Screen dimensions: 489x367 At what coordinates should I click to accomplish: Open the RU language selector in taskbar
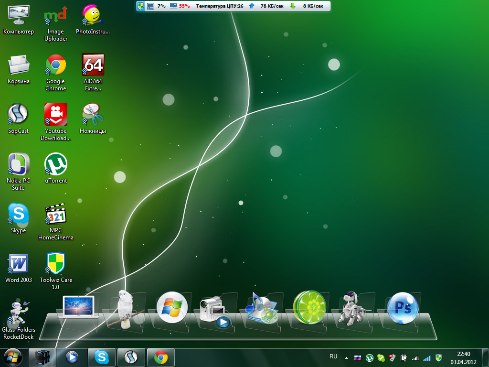point(333,356)
